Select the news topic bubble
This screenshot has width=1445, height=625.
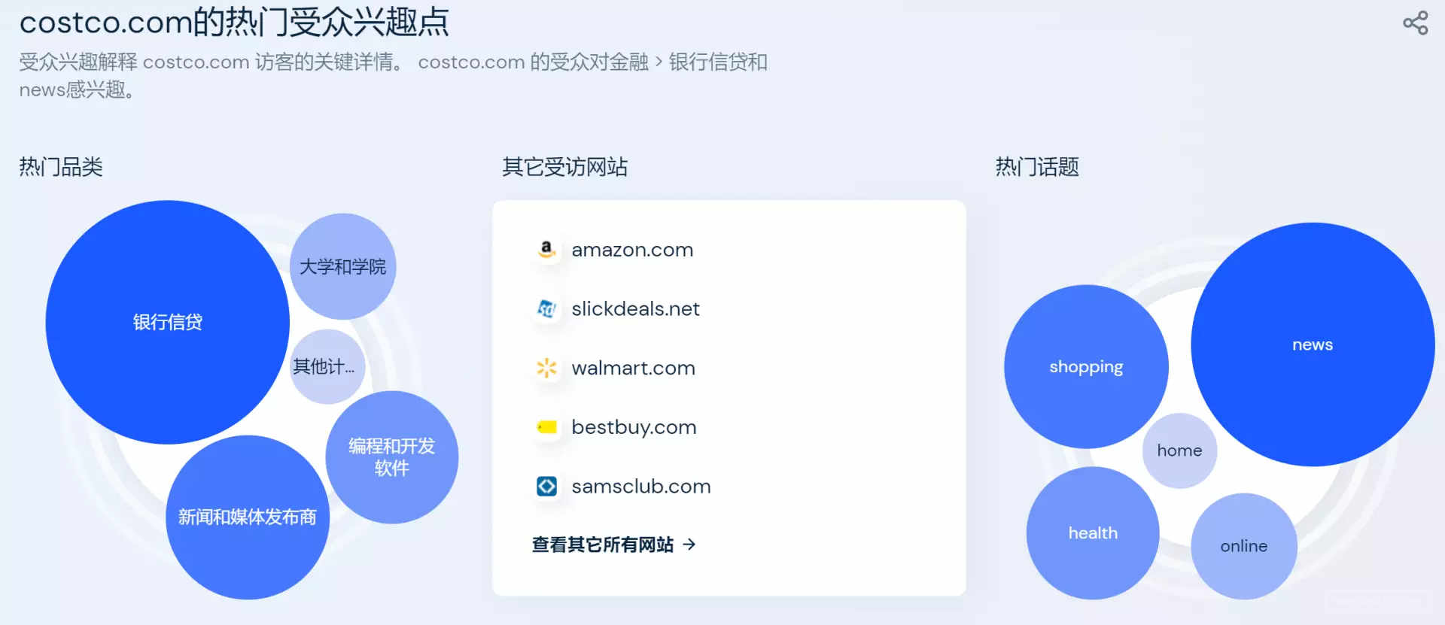1313,344
